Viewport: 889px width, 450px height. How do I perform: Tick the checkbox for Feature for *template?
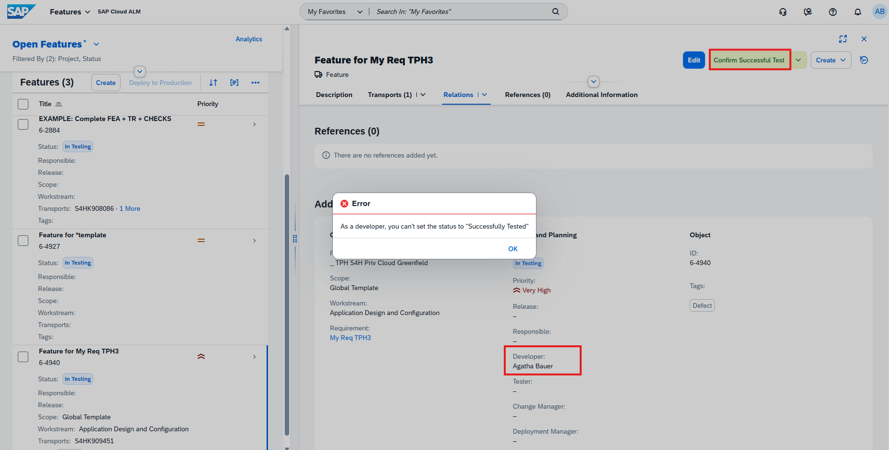pos(23,240)
